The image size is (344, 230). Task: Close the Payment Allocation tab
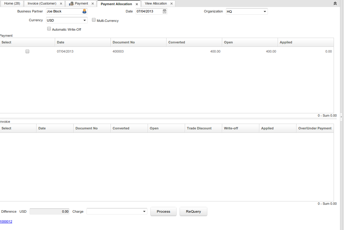pos(137,4)
